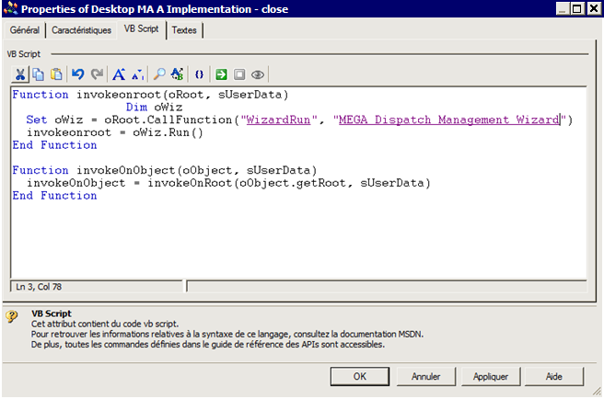Toggle the eye visibility icon
The height and width of the screenshot is (399, 604).
click(258, 74)
